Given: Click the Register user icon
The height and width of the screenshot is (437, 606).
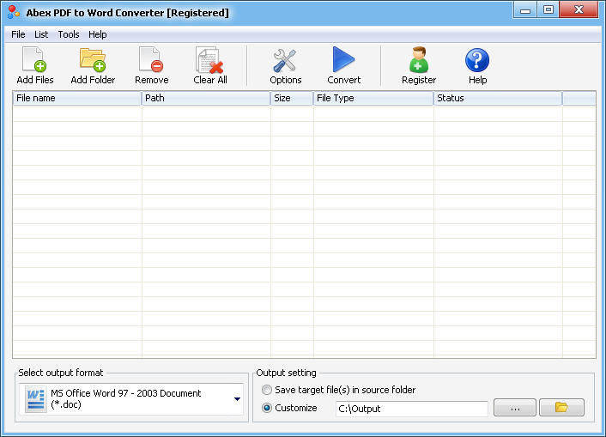Looking at the screenshot, I should tap(419, 61).
